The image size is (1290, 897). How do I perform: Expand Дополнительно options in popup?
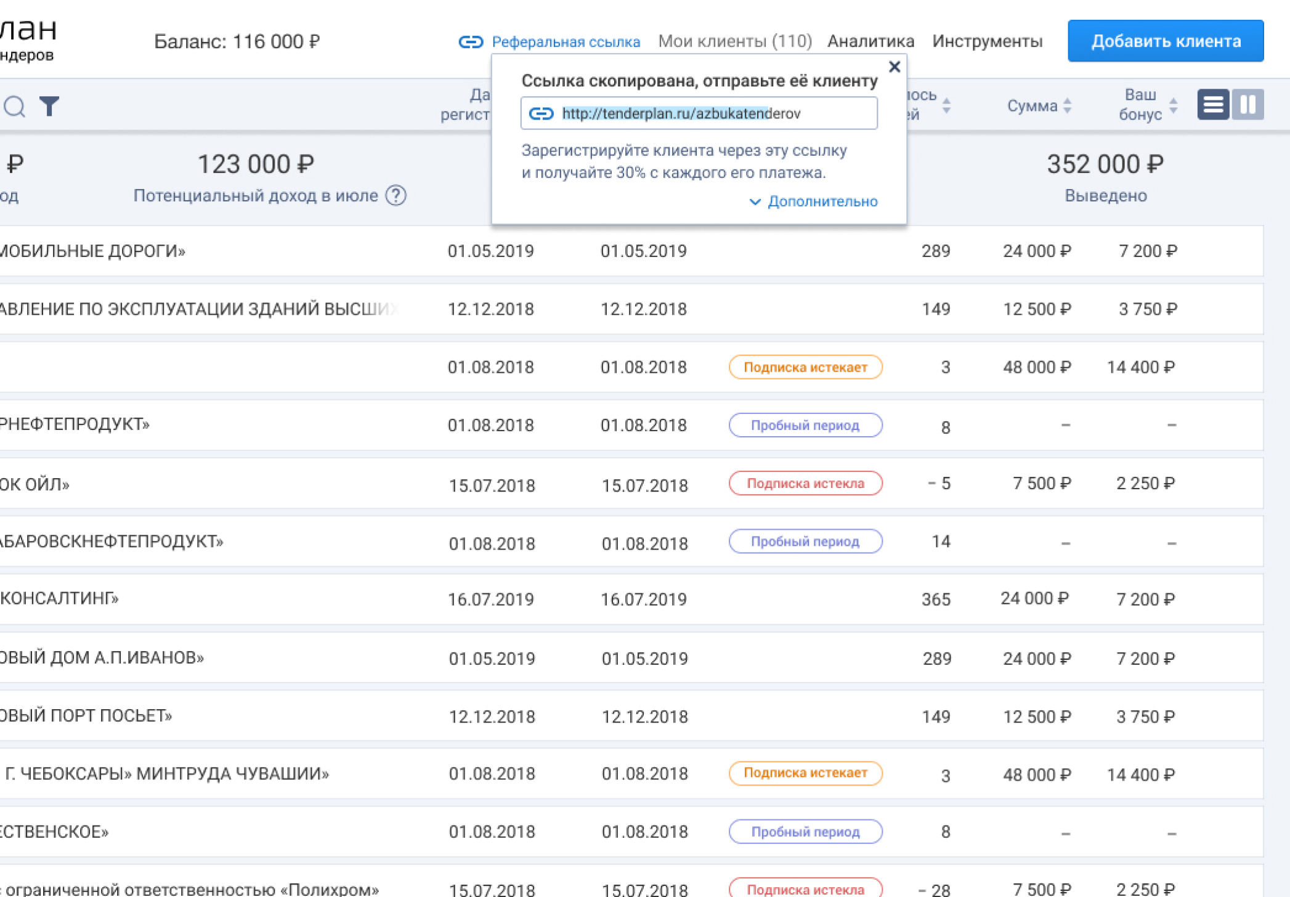813,201
